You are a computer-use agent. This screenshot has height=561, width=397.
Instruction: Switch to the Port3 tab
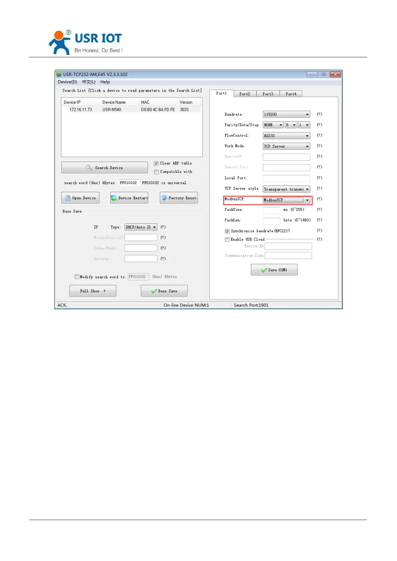pyautogui.click(x=268, y=94)
